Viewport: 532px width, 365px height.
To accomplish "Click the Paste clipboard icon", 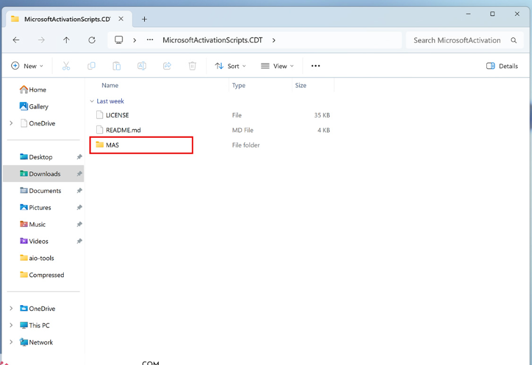I will pos(116,66).
